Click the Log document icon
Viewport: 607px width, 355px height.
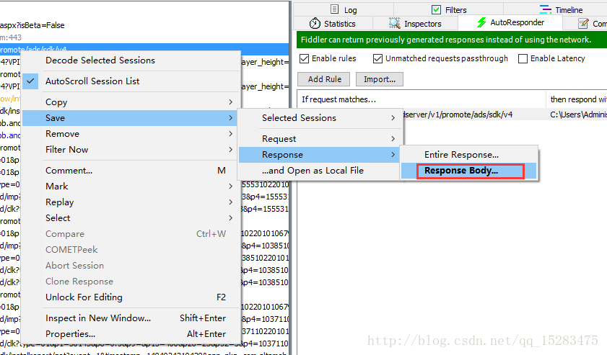[335, 9]
